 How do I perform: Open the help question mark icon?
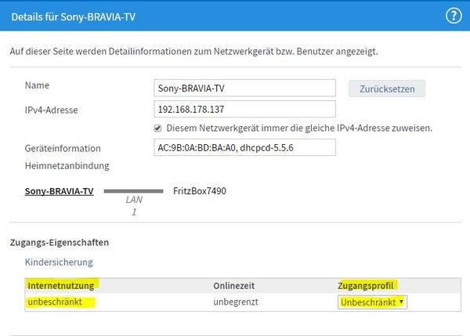[454, 16]
